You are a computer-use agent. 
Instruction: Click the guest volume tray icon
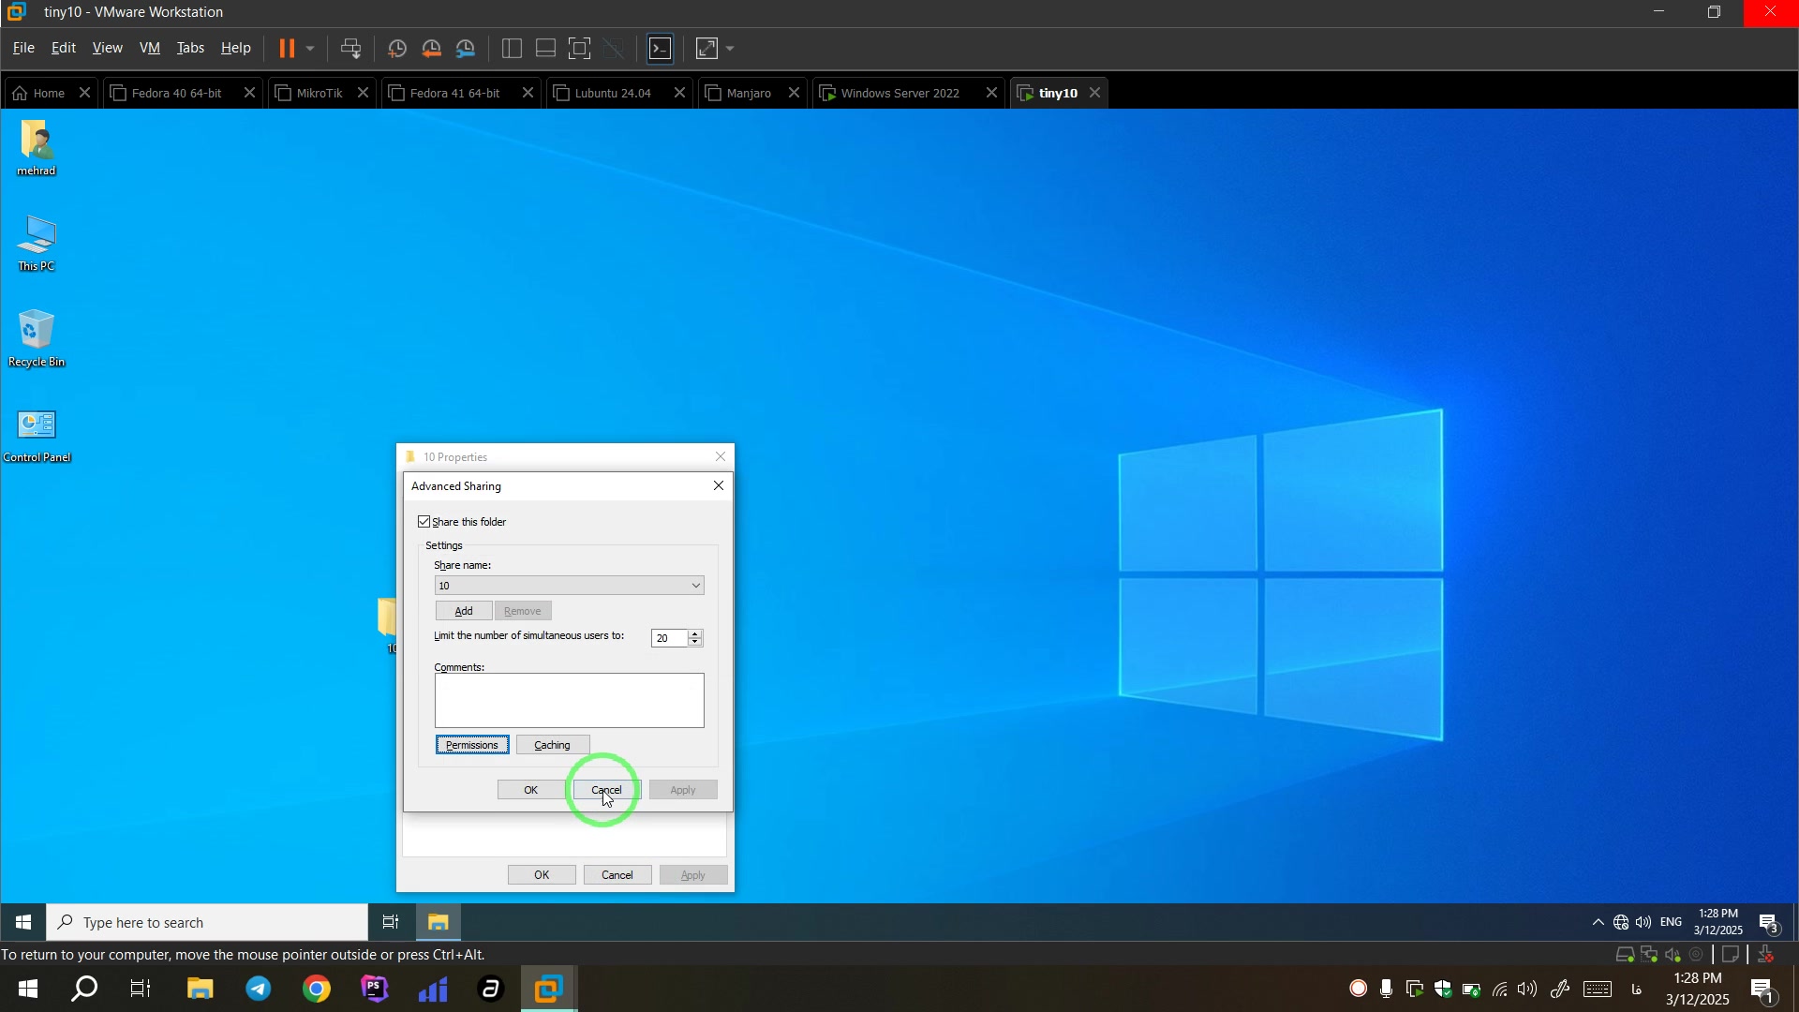click(1644, 923)
